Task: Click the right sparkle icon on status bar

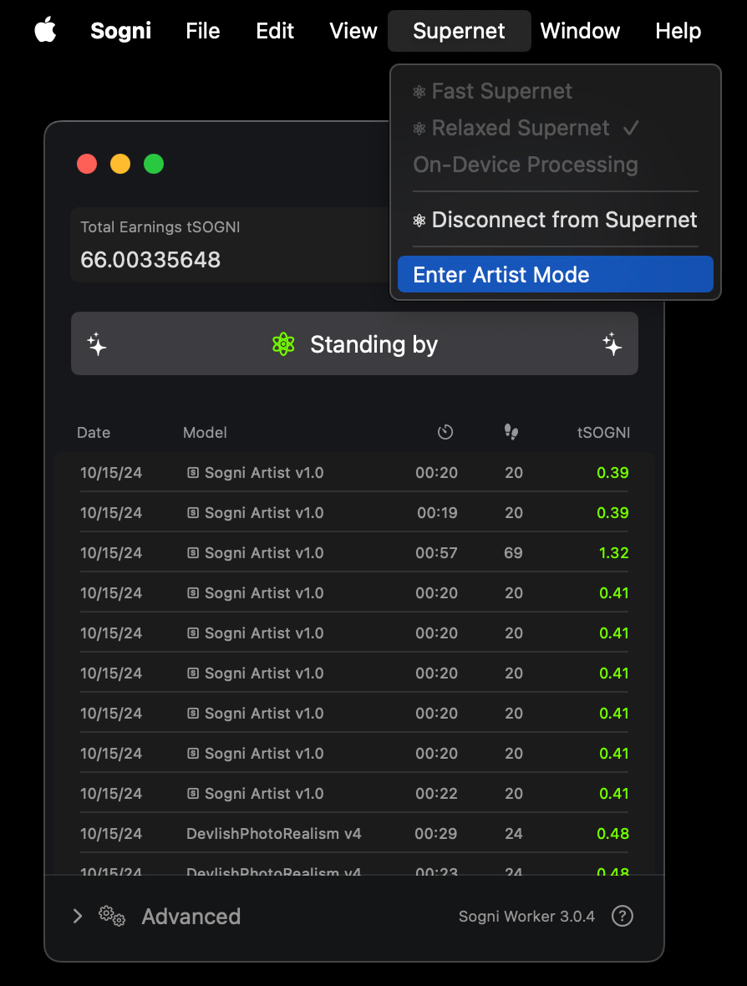Action: coord(612,344)
